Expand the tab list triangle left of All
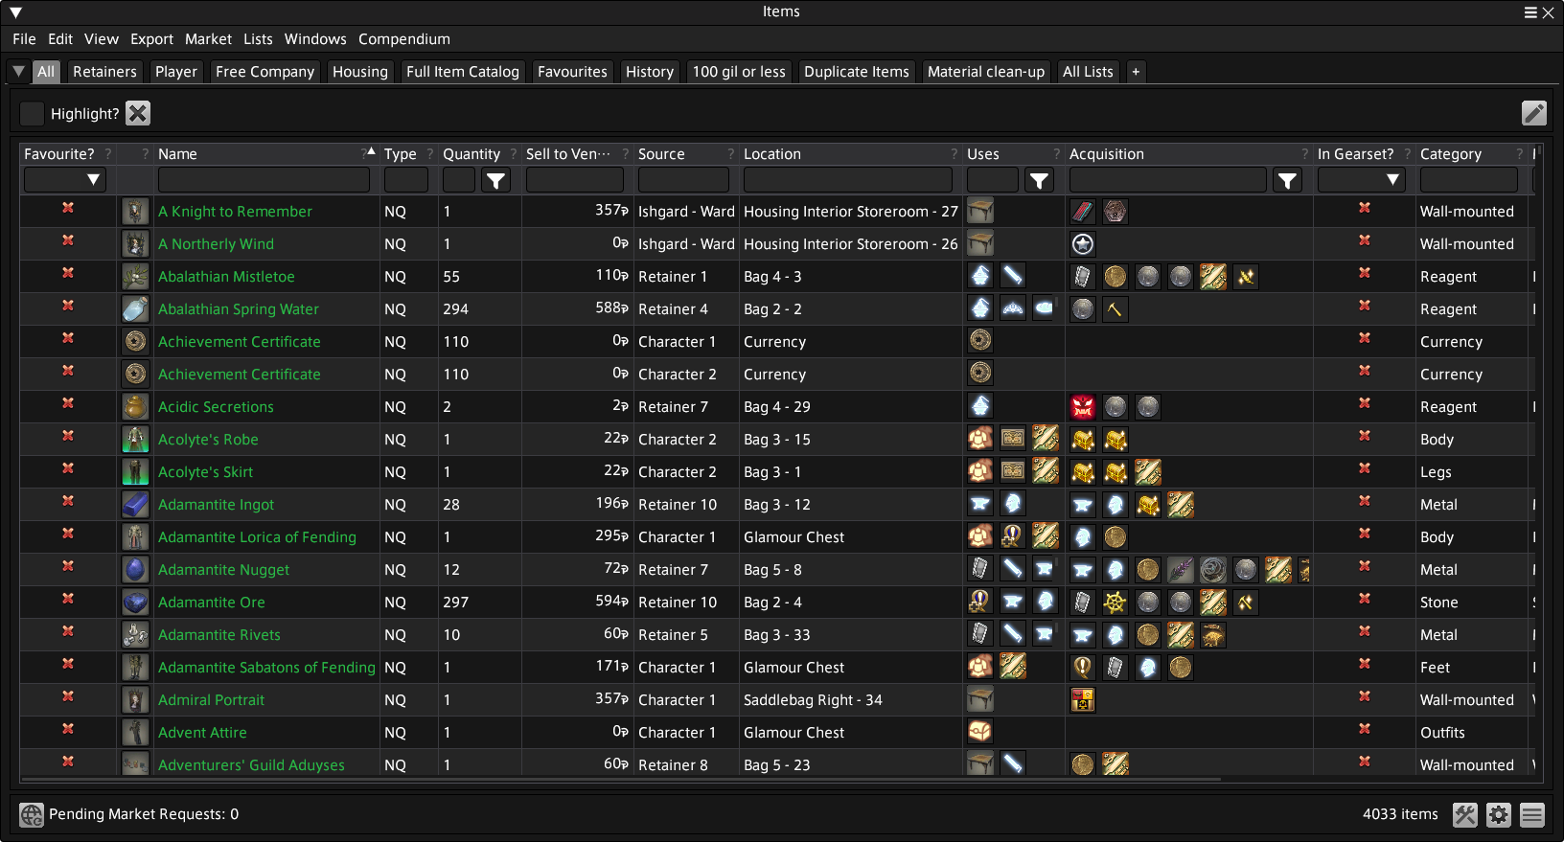 (x=18, y=72)
